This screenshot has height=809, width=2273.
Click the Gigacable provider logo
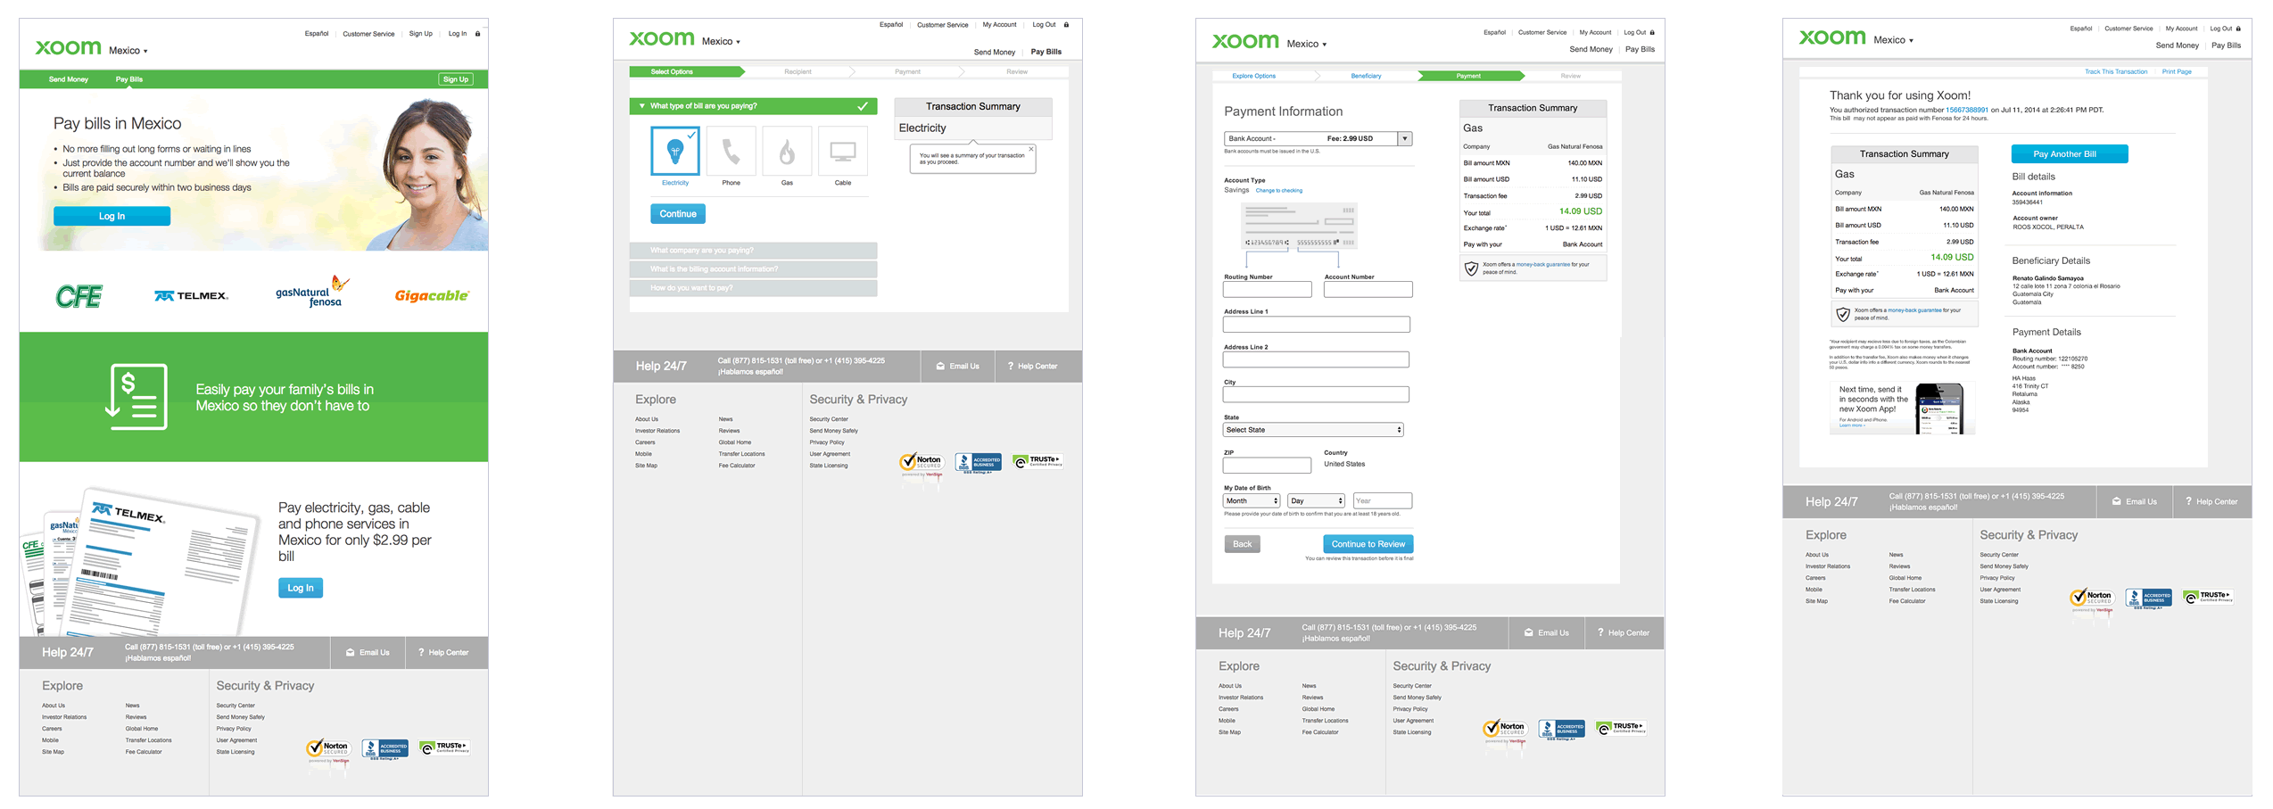point(432,296)
